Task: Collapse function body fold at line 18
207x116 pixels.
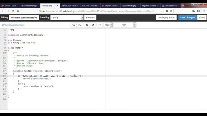Action: pos(6,73)
